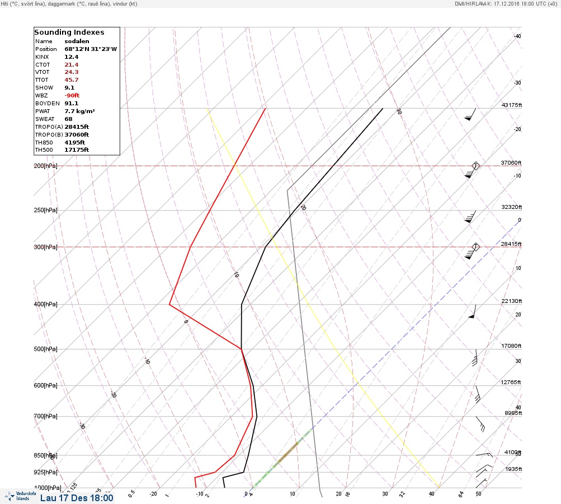Click the CTOT value 21.4
The image size is (561, 504).
(72, 65)
